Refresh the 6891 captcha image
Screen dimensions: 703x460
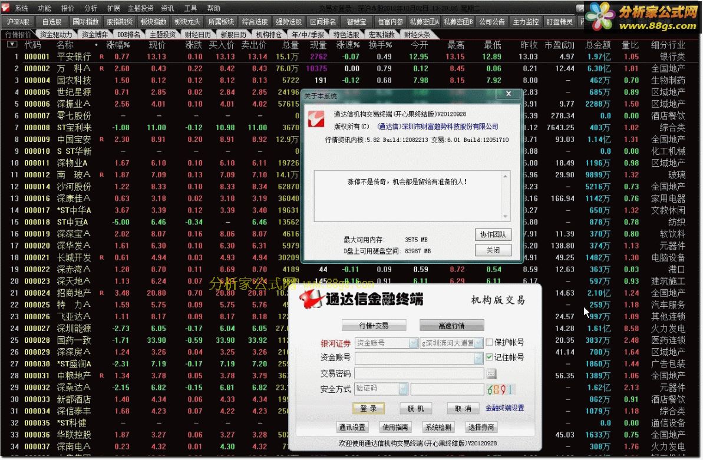(500, 389)
